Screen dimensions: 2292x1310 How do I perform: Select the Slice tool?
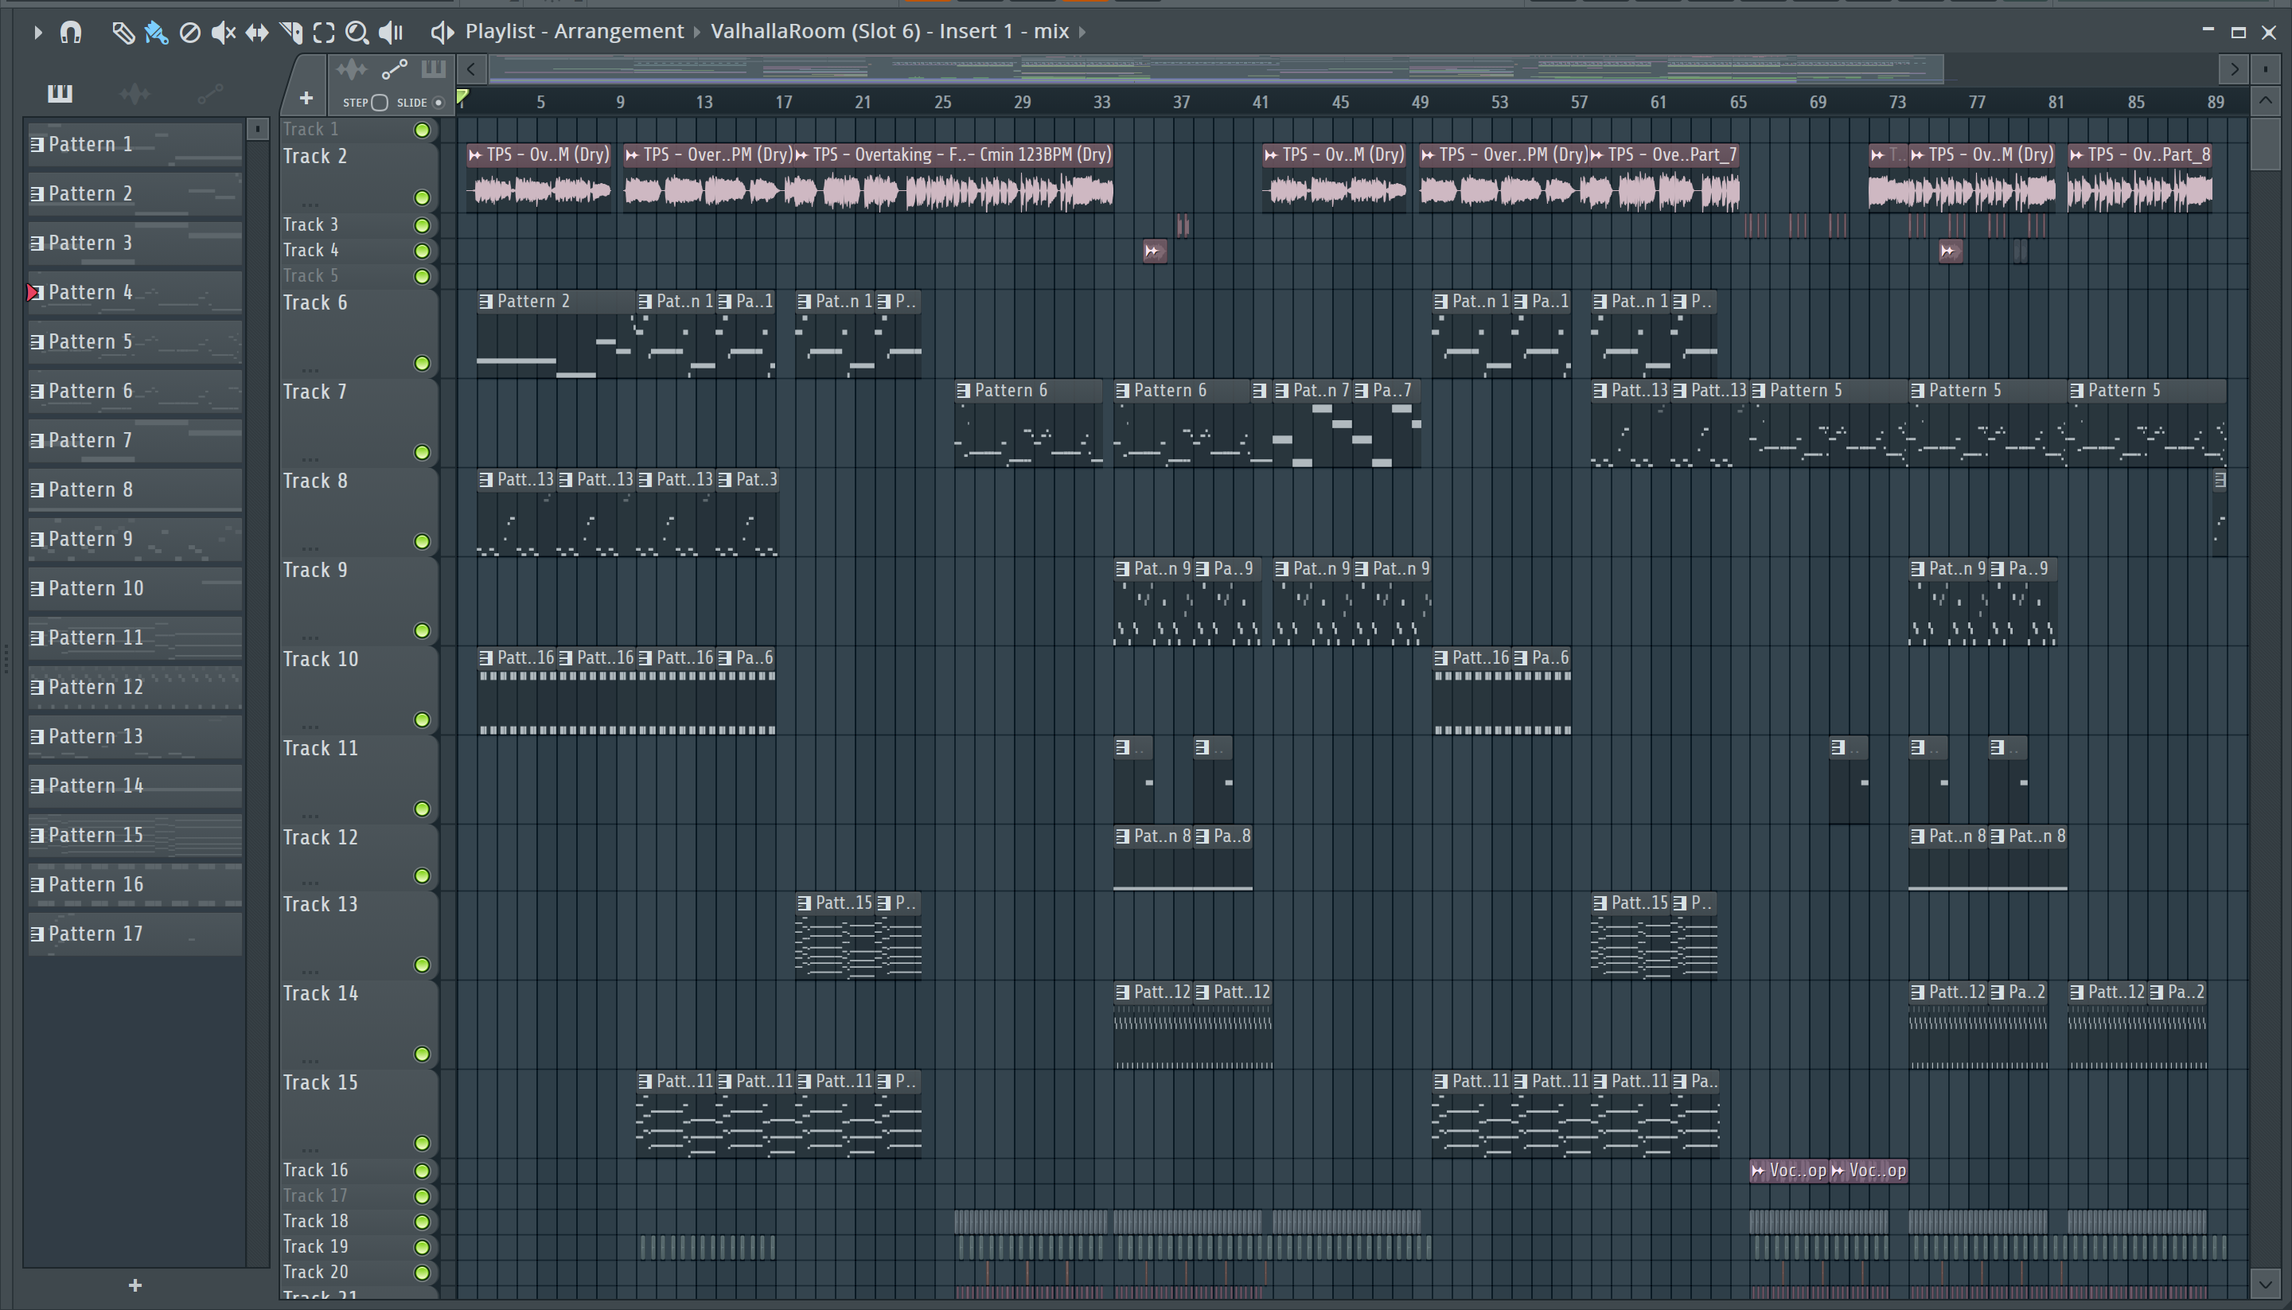click(290, 33)
